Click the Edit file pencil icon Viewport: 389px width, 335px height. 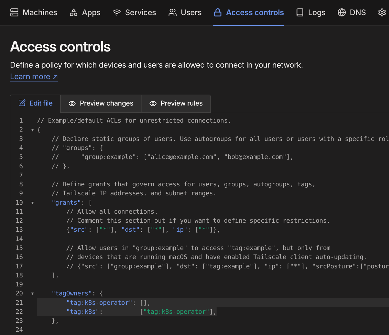pos(22,103)
